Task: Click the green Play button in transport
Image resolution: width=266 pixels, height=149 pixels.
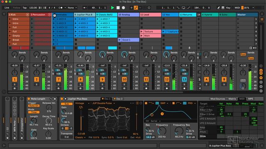Action: tap(113, 8)
